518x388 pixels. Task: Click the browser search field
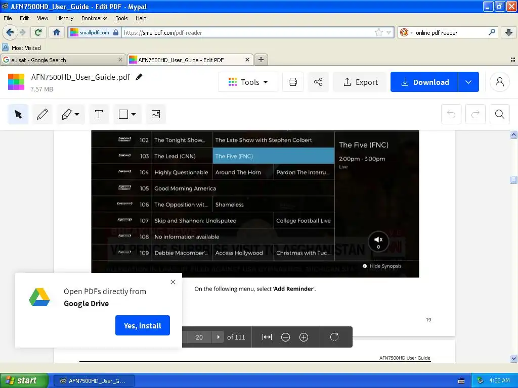click(450, 33)
